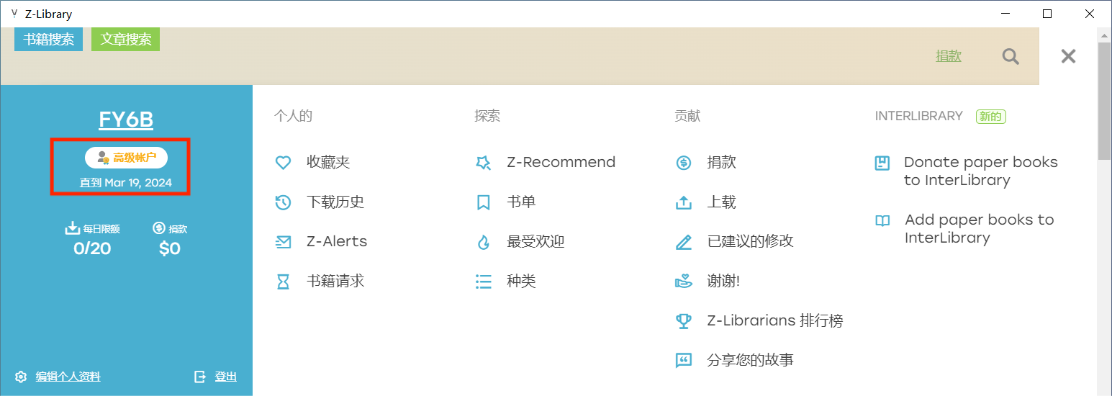Click the 高级帐户 badge
The height and width of the screenshot is (396, 1112).
[x=126, y=157]
